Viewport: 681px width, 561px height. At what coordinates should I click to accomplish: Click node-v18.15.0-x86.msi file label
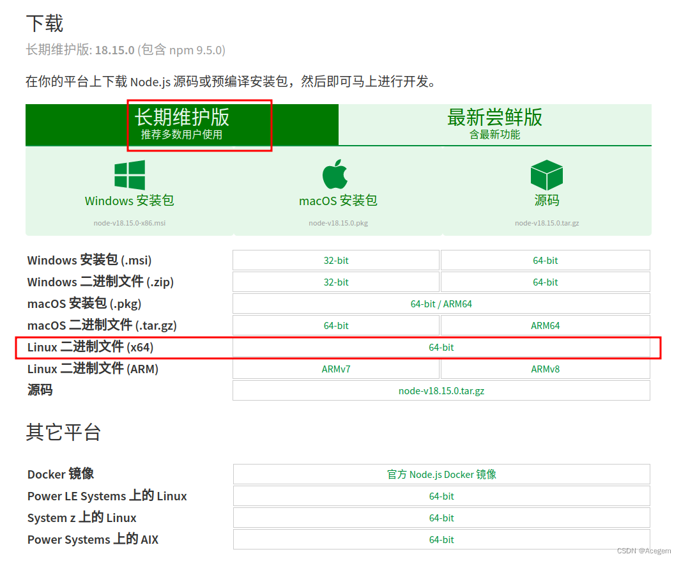pyautogui.click(x=130, y=223)
